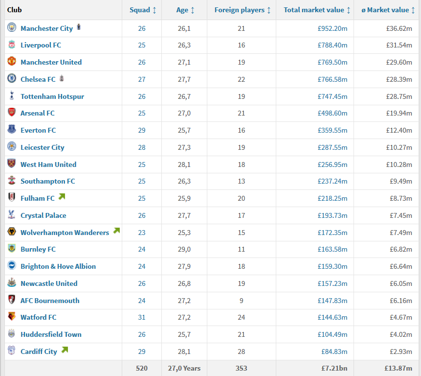Sort table by Foreign players column
Viewport: 421px width, 376px height.
point(243,10)
